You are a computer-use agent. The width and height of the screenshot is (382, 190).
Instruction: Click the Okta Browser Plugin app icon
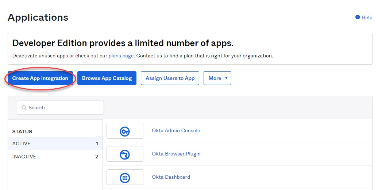tap(125, 154)
